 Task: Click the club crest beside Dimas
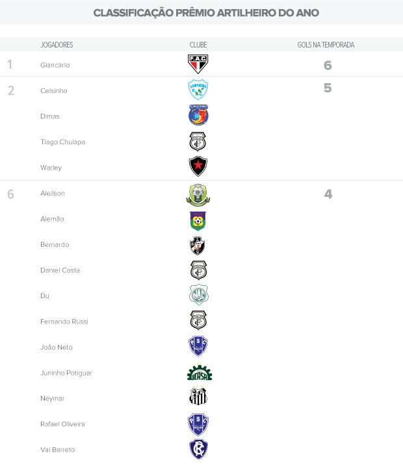198,115
